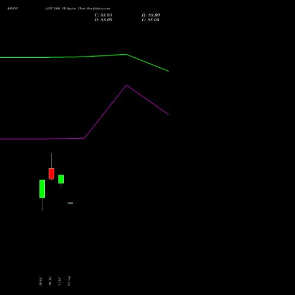295x295 pixels.
Task: Click the '29 Jul' date axis label
Action: tap(41, 281)
